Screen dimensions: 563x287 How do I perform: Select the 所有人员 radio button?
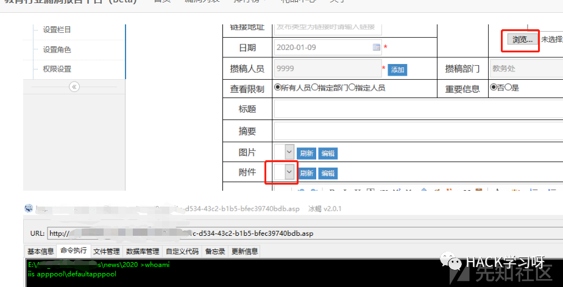tap(277, 87)
